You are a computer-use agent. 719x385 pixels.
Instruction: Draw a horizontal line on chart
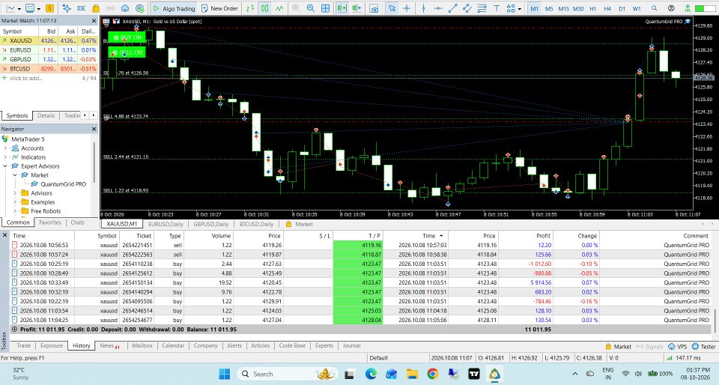pyautogui.click(x=438, y=8)
